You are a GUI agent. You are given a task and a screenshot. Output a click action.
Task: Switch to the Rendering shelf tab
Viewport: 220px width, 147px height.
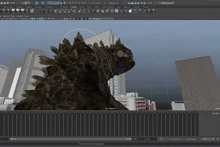click(48, 6)
